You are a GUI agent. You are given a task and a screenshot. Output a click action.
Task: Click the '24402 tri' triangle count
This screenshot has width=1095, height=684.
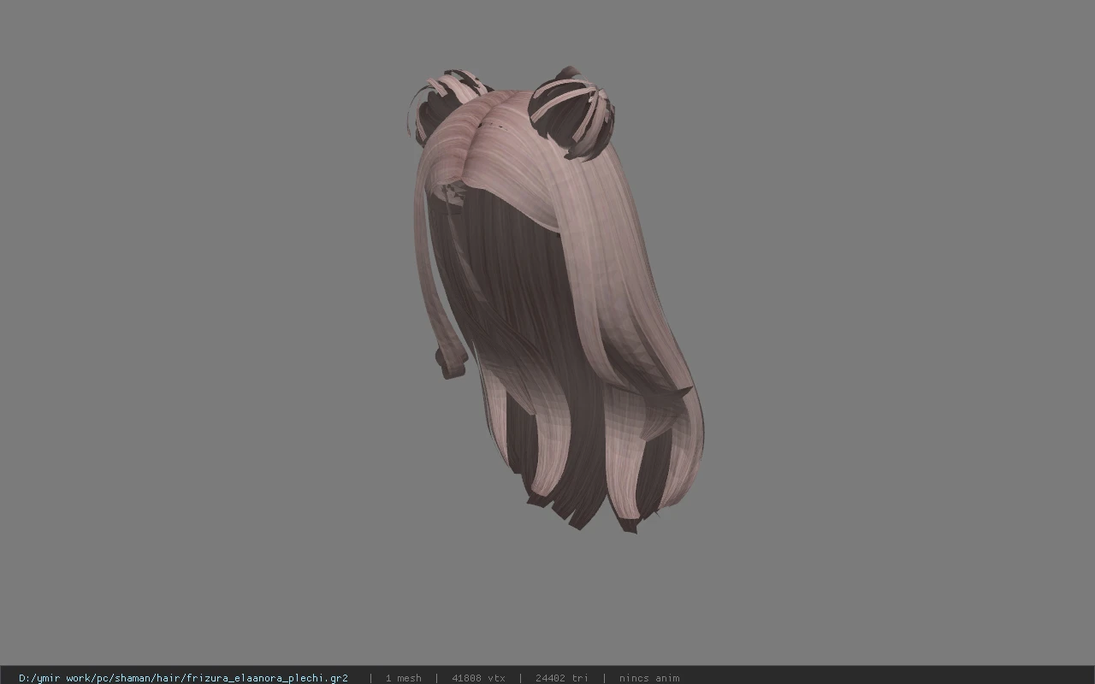click(x=561, y=678)
